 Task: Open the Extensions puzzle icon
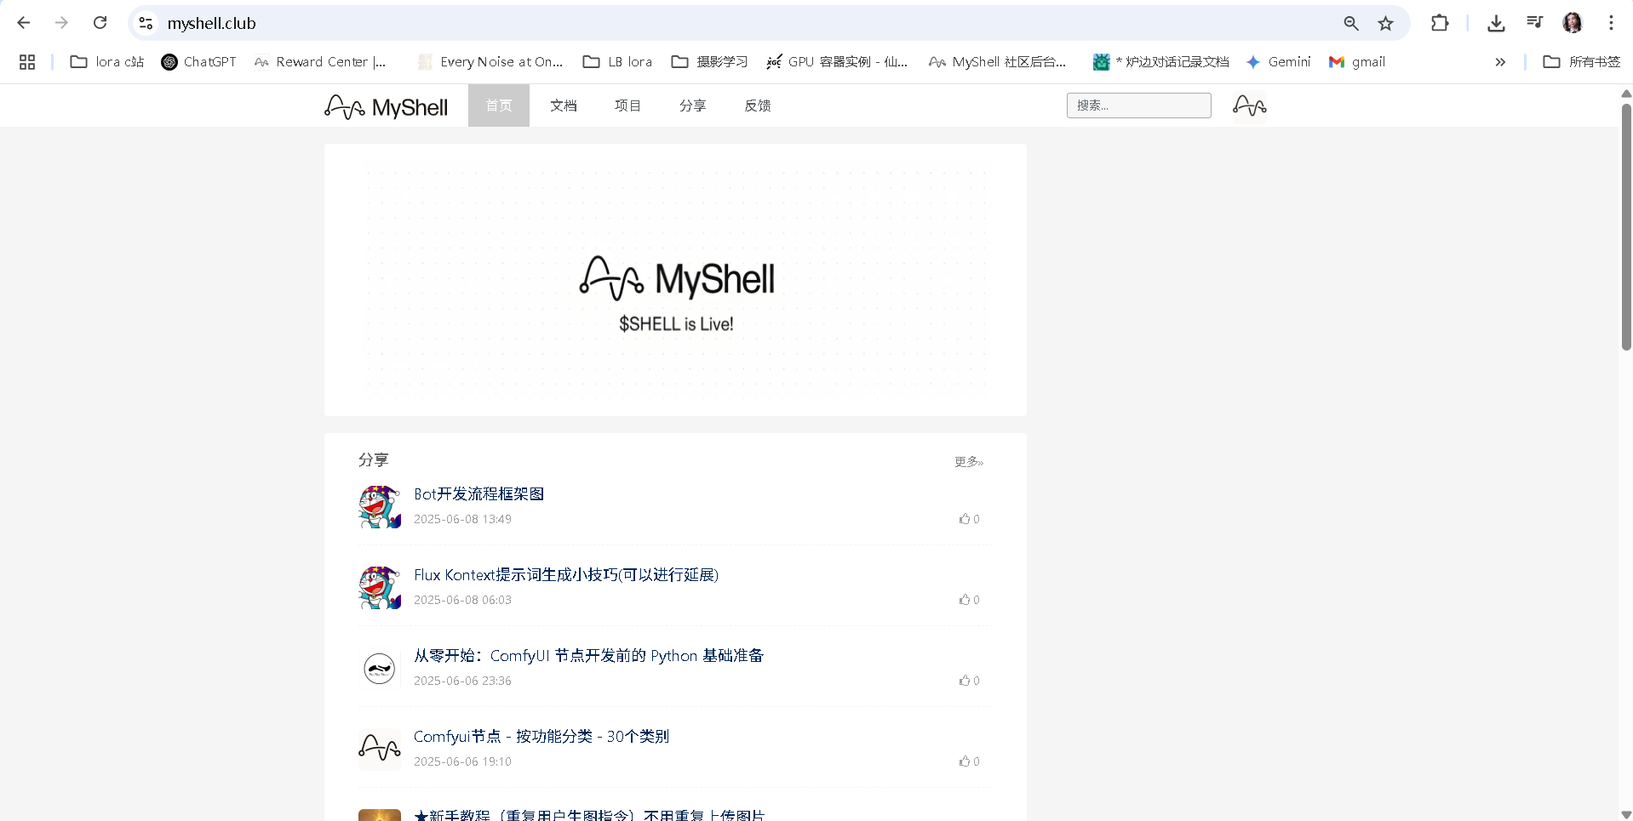click(1440, 23)
